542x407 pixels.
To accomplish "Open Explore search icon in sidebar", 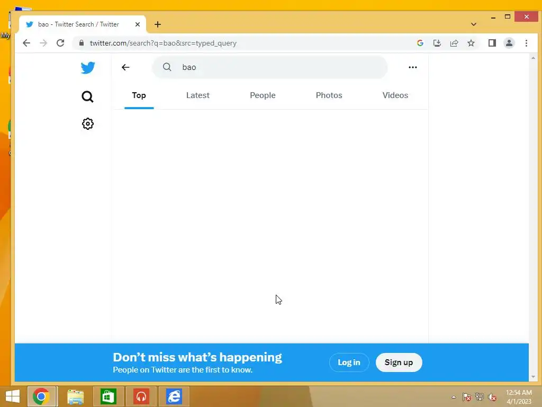I will coord(87,96).
